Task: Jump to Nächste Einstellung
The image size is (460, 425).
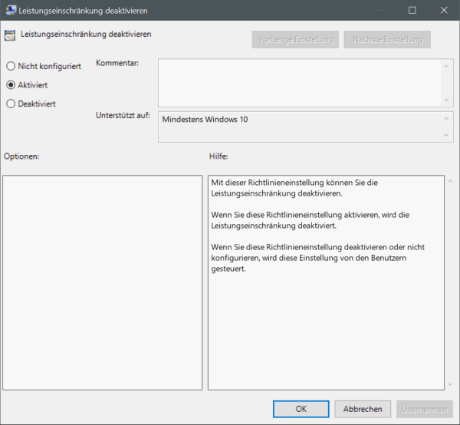Action: (387, 40)
